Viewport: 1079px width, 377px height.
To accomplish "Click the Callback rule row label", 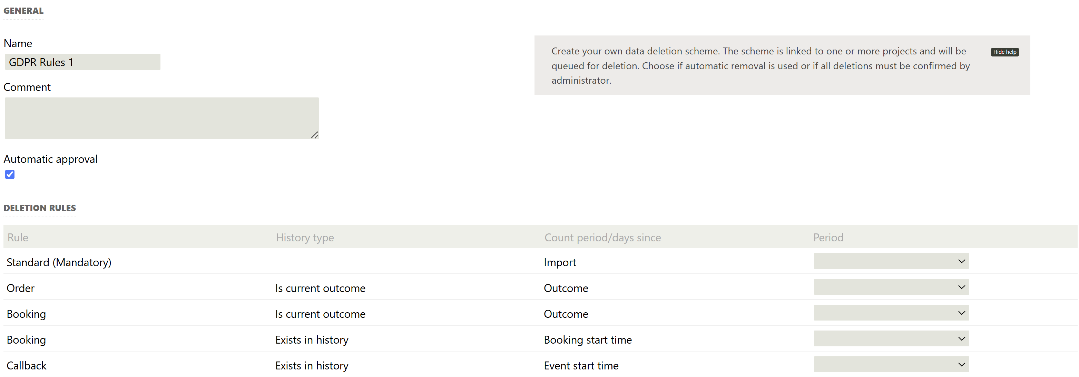I will (x=26, y=366).
